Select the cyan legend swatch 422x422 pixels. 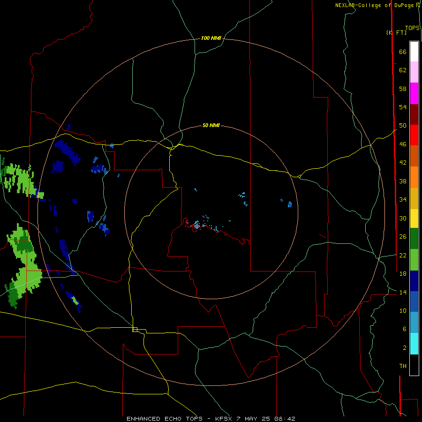414,344
